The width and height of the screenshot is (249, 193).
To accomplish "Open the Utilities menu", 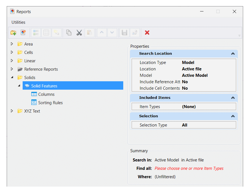I will coord(18,22).
